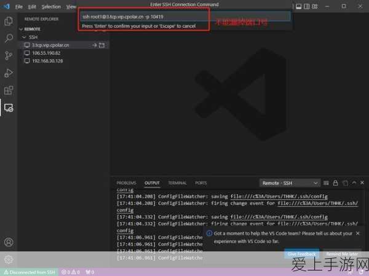
Task: Connect to 3.tcp.vip.cpolar.cn in new window
Action: click(x=101, y=45)
